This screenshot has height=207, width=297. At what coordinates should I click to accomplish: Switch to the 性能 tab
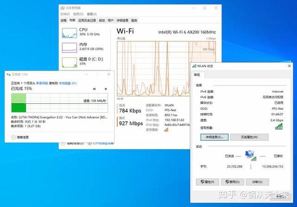coord(72,20)
